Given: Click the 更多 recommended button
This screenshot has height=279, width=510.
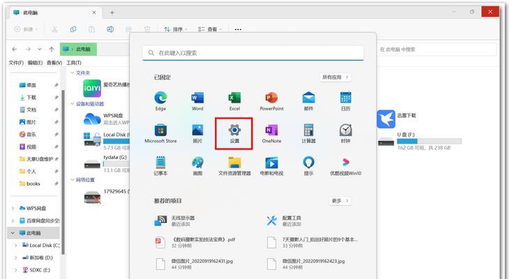Looking at the screenshot, I should 340,201.
